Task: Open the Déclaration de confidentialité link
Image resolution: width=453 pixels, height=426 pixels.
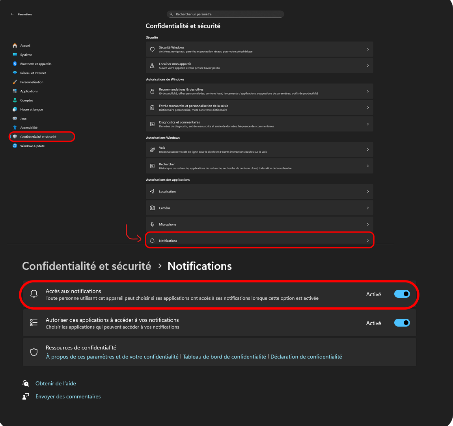Action: tap(306, 356)
